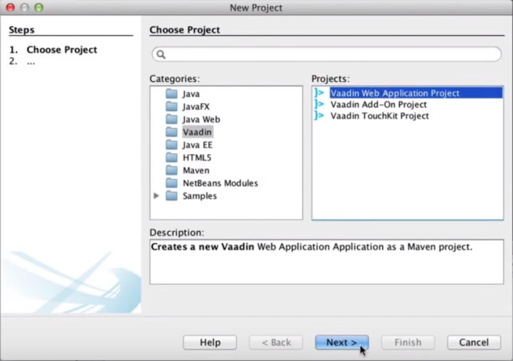Click the disabled < Back button
The image size is (513, 361).
(276, 342)
